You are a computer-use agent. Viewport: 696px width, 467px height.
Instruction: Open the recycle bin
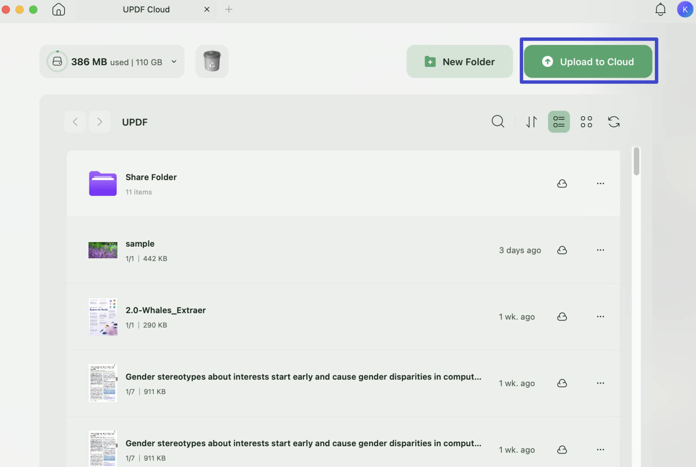212,61
